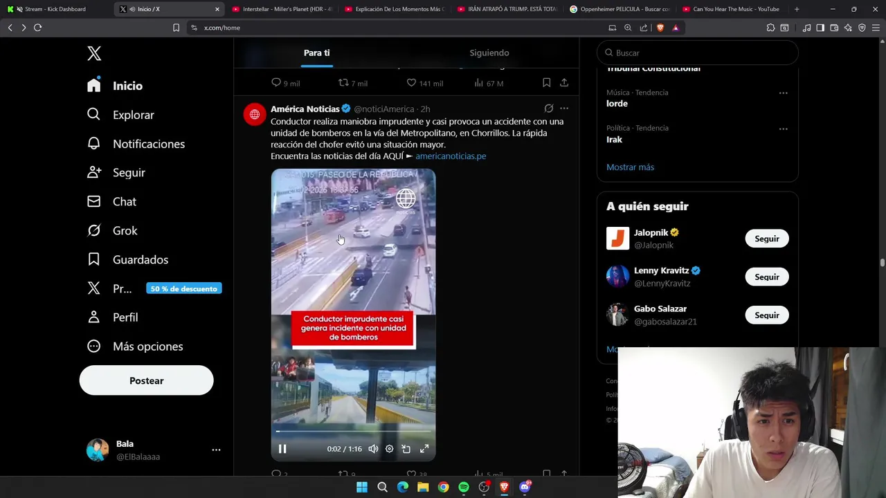Open Chat messages

click(x=111, y=202)
